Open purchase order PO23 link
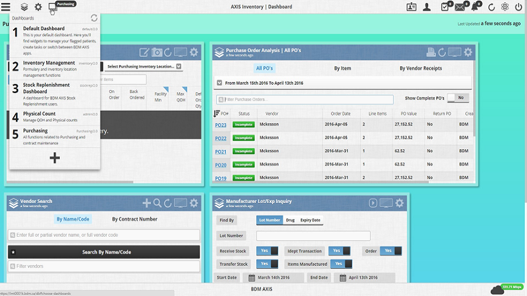 coord(220,125)
